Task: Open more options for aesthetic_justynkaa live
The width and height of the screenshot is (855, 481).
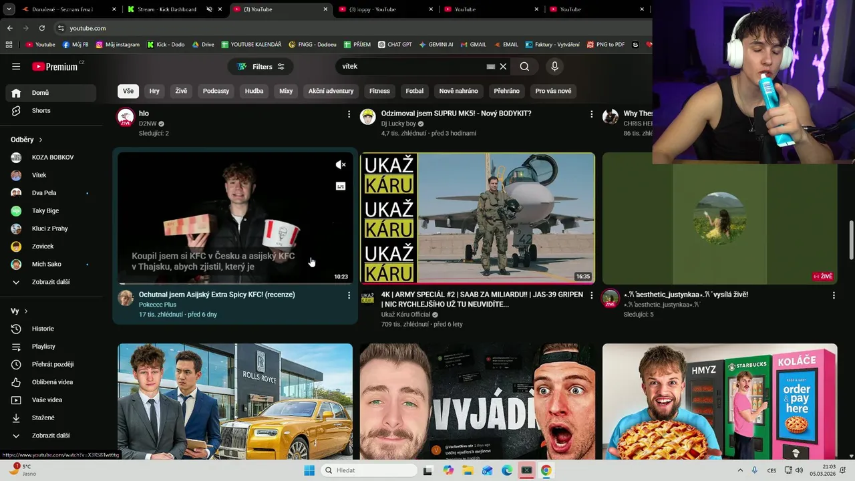Action: point(834,295)
